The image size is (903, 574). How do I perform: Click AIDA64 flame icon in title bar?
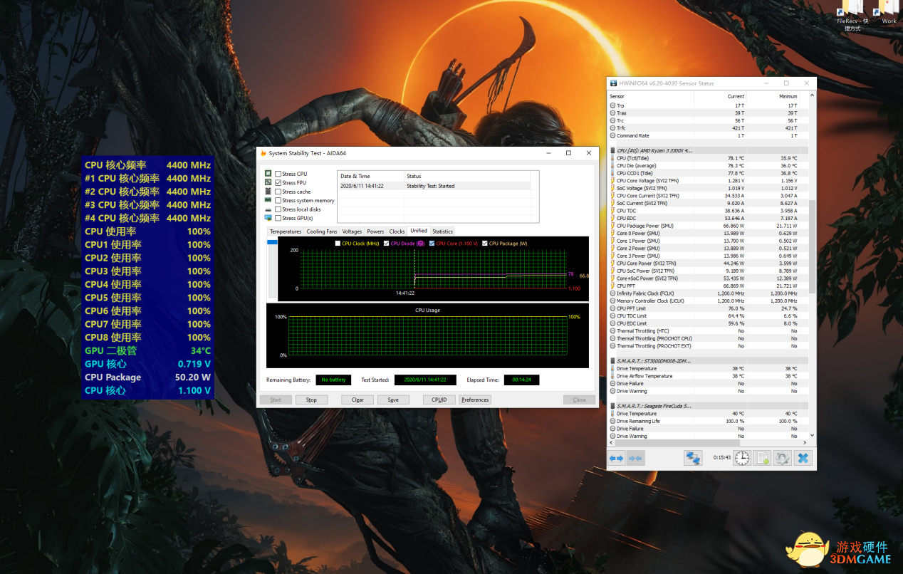pos(263,153)
